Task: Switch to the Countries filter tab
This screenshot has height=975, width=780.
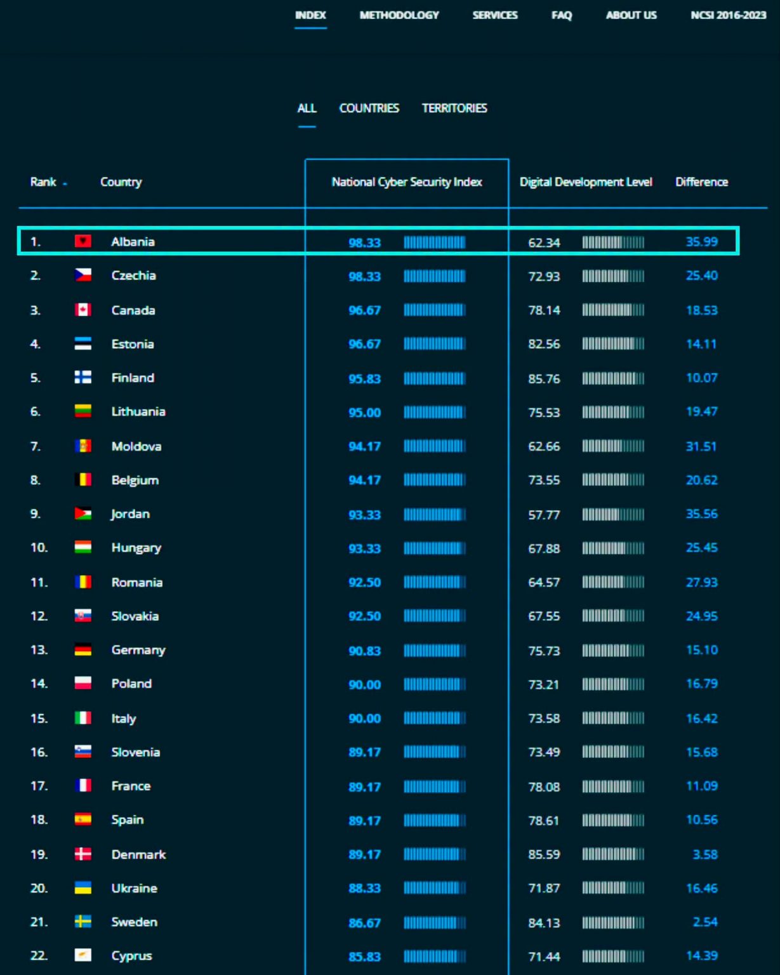Action: click(369, 109)
